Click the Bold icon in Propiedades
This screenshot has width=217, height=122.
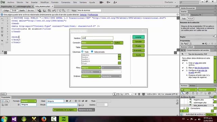[67, 101]
